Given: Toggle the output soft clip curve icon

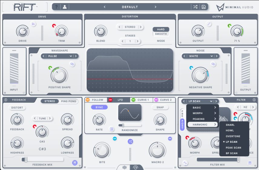Looking at the screenshot, I should (209, 24).
